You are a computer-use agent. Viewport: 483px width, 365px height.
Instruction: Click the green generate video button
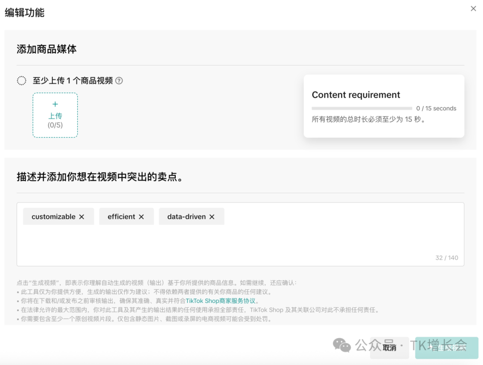[446, 348]
